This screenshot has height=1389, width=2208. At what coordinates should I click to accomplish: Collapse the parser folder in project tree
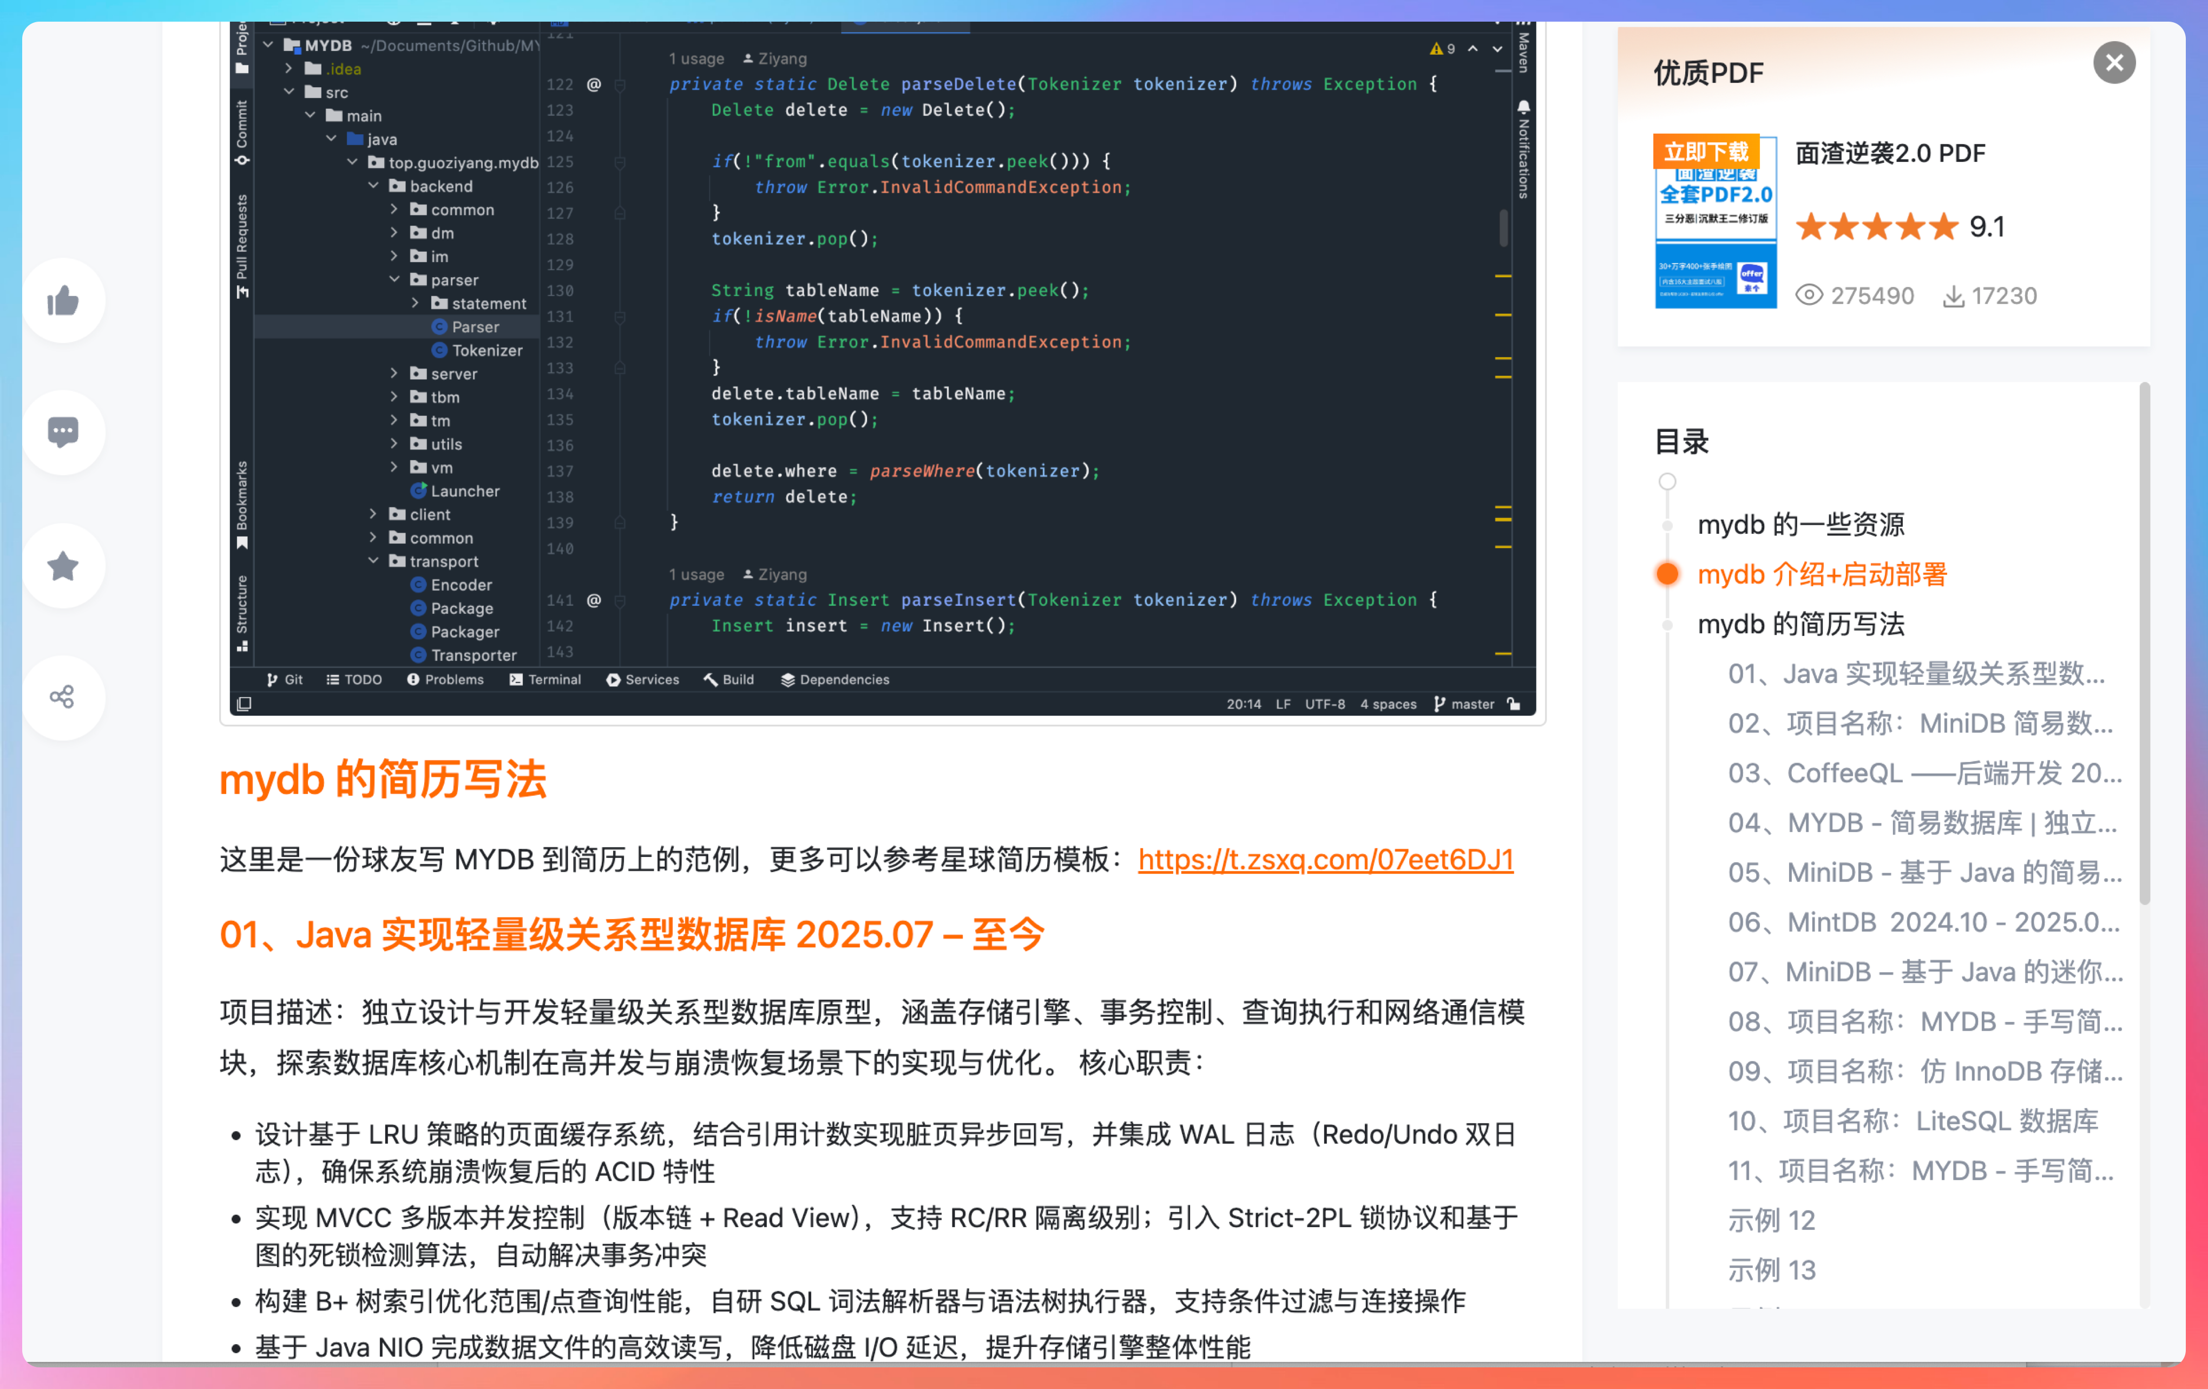click(x=395, y=280)
